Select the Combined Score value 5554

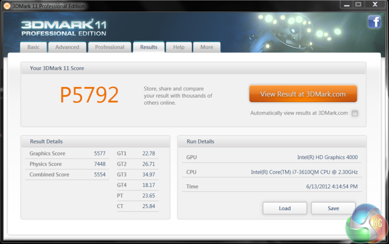100,174
